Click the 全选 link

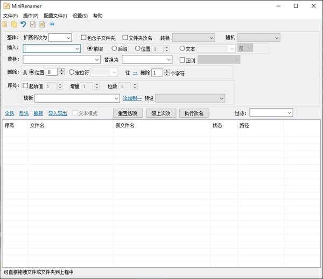tap(10, 113)
